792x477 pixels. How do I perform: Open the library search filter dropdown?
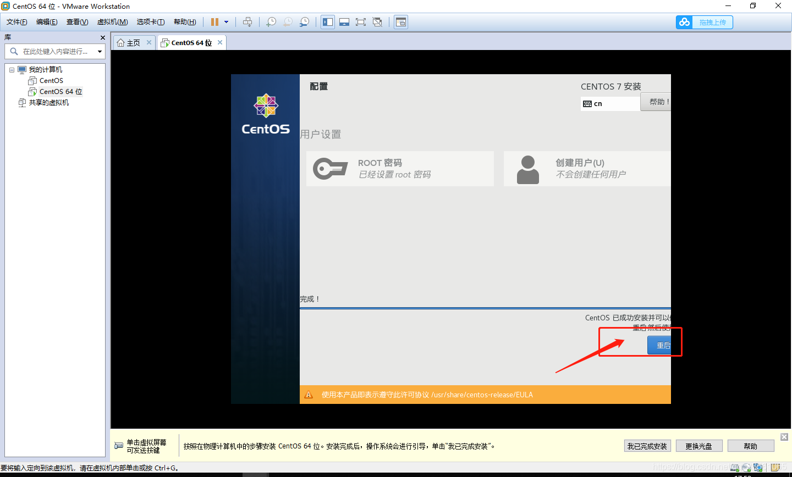100,52
